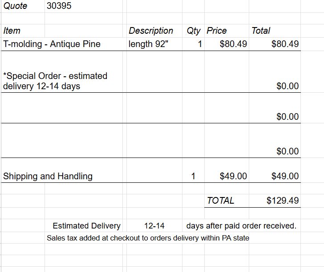This screenshot has height=272, width=324.
Task: Select the length 92" description cell
Action: click(149, 44)
